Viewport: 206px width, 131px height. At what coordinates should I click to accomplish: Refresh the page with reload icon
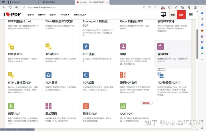click(10, 7)
